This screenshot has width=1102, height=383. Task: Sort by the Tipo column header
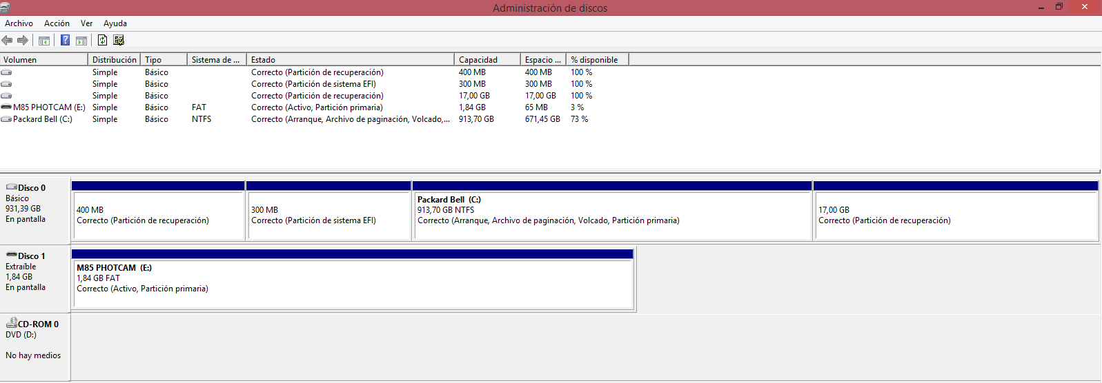(x=164, y=59)
